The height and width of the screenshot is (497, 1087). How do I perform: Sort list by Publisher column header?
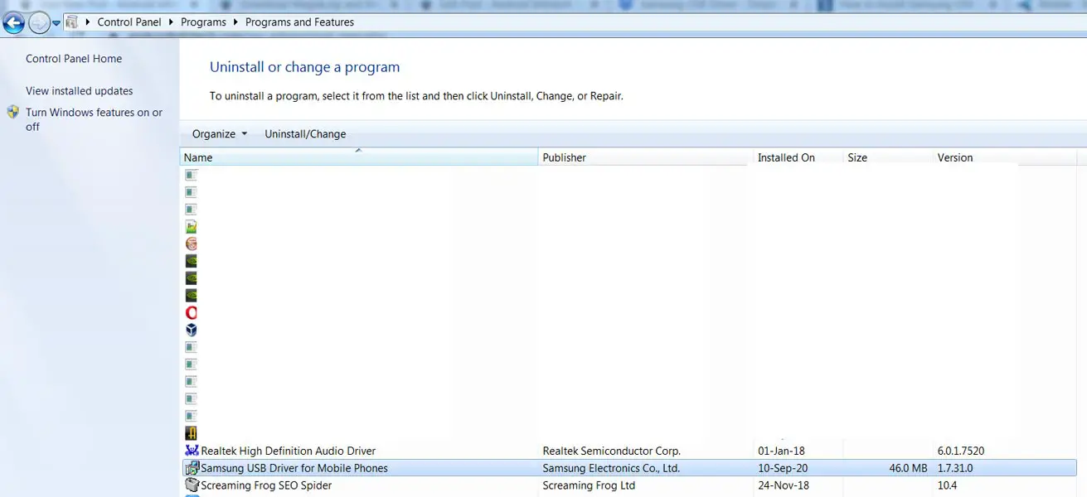click(646, 157)
